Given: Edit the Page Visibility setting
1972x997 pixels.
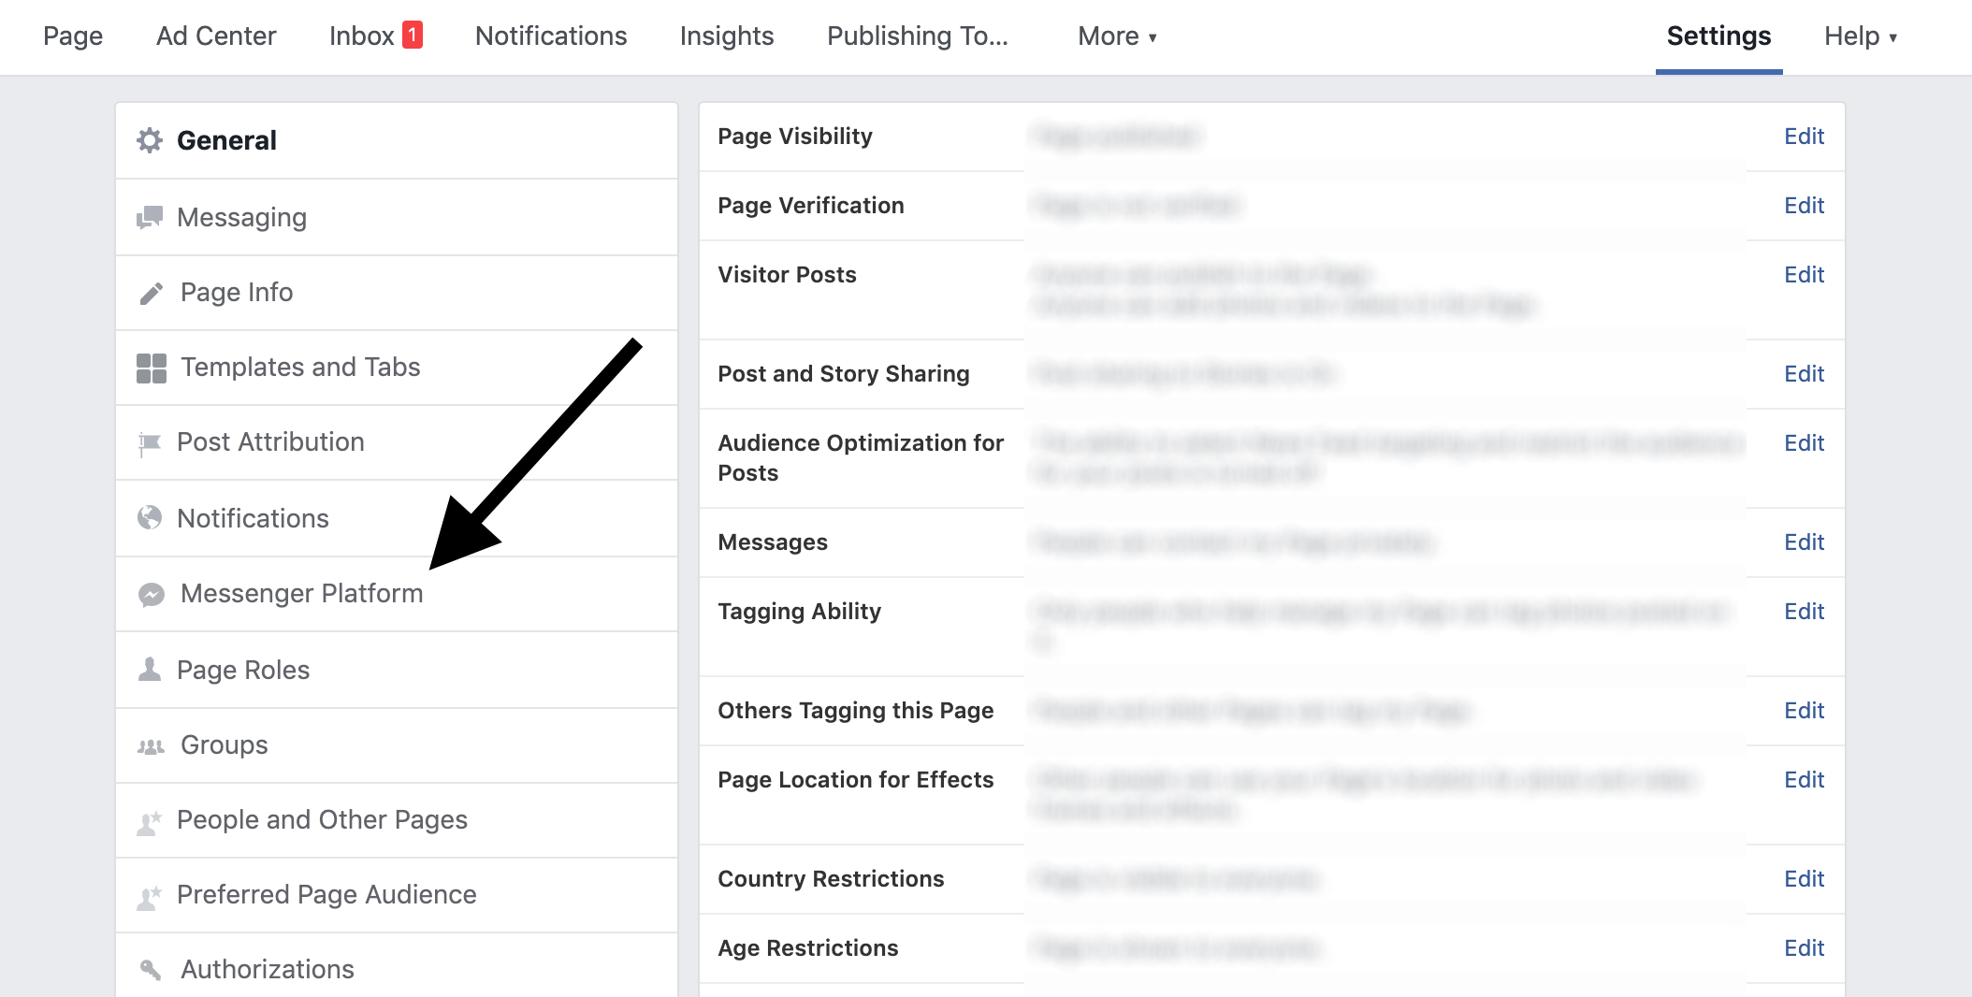Looking at the screenshot, I should (1804, 137).
